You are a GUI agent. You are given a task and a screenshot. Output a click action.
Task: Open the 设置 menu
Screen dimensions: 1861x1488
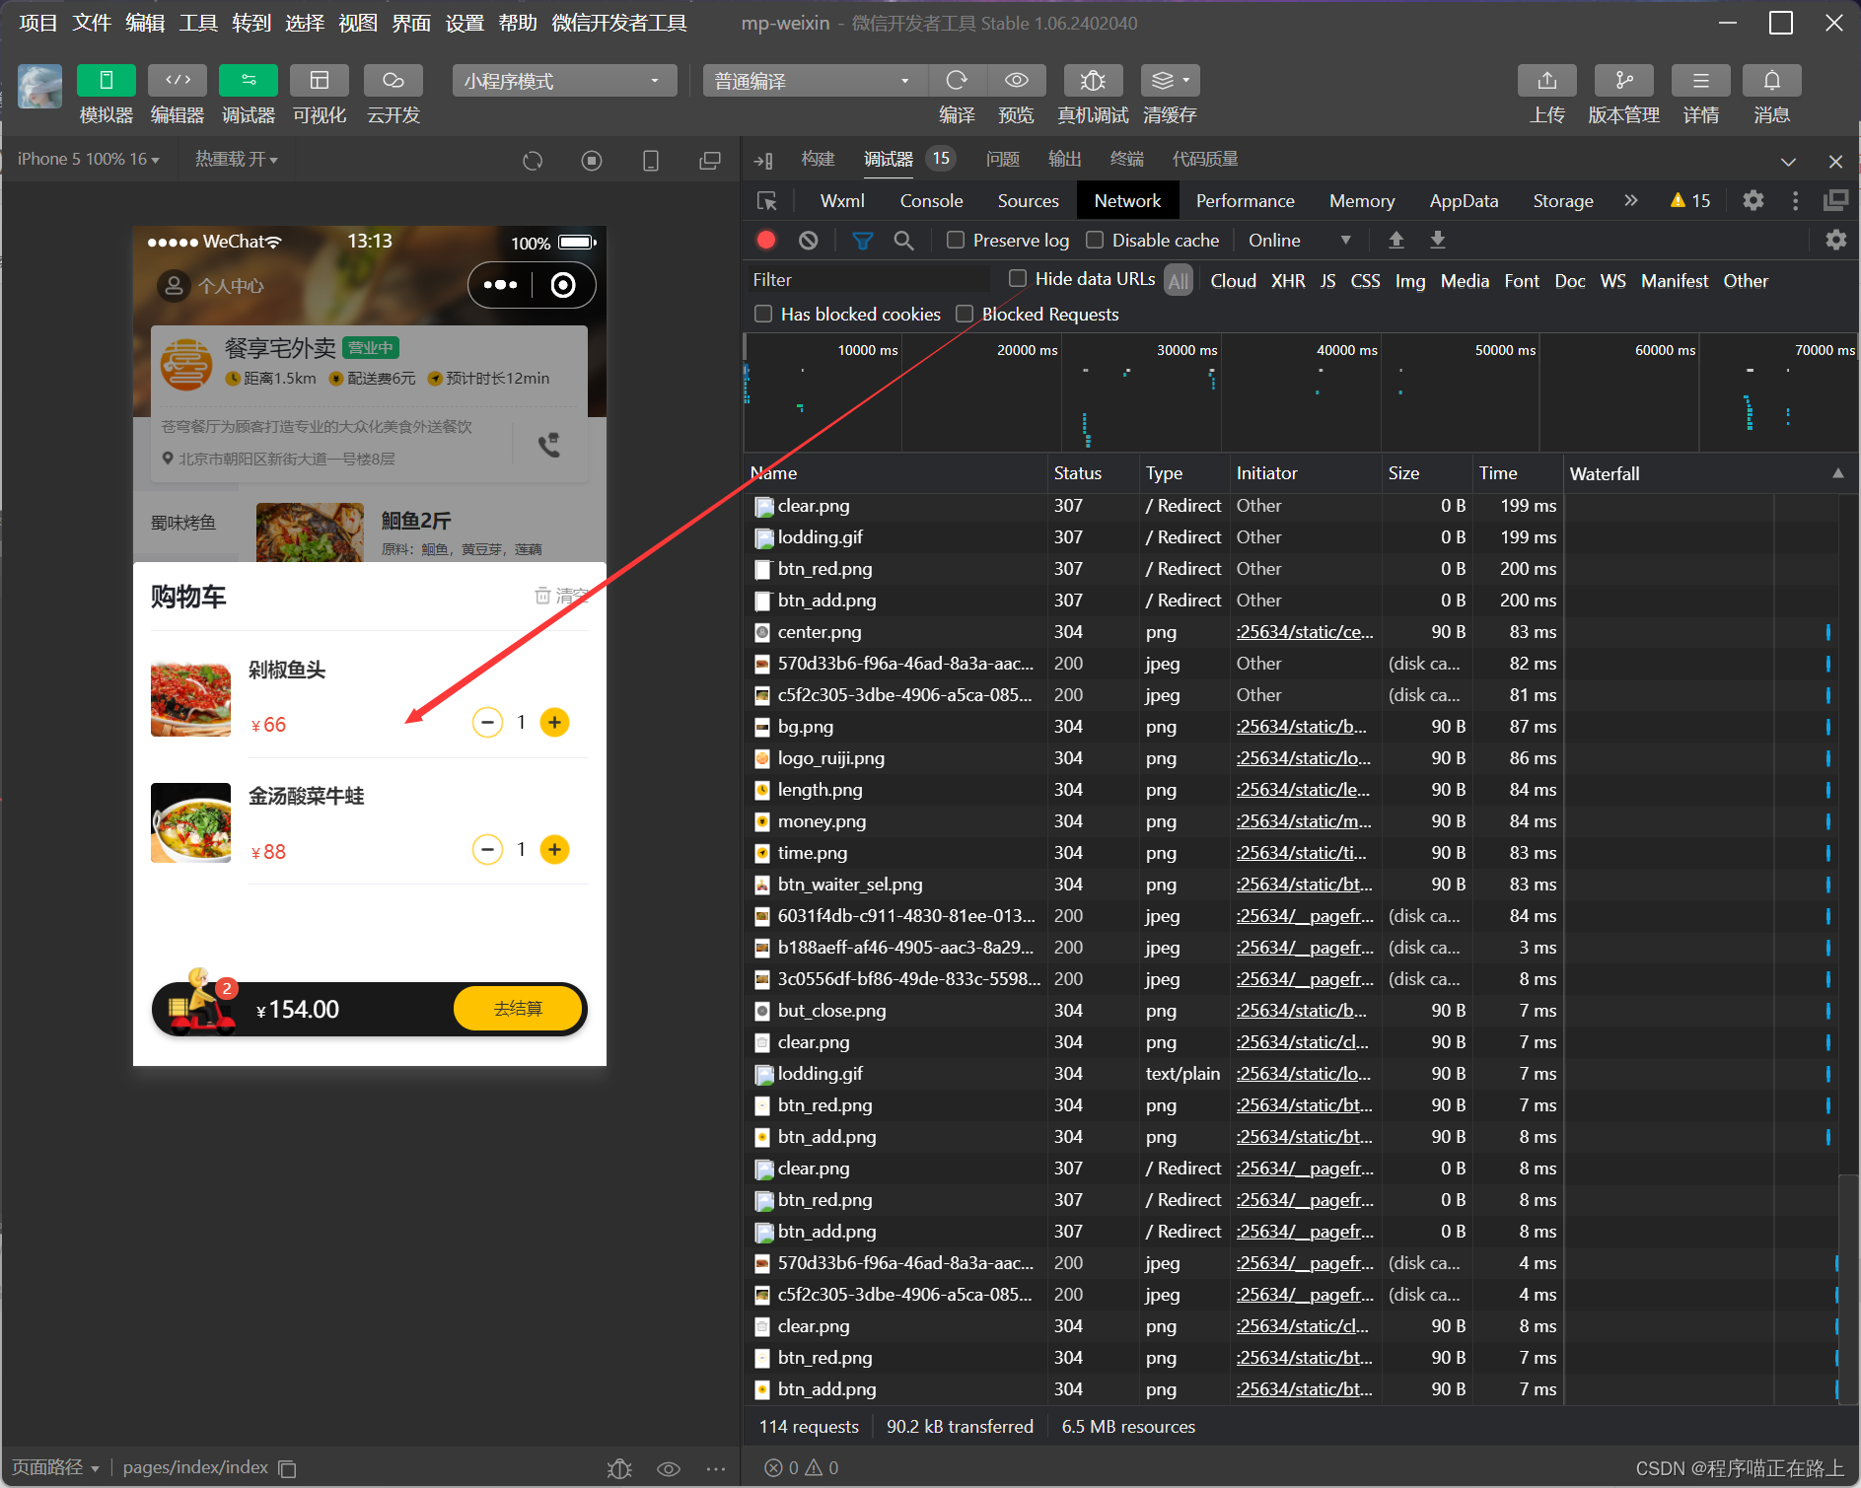coord(465,23)
